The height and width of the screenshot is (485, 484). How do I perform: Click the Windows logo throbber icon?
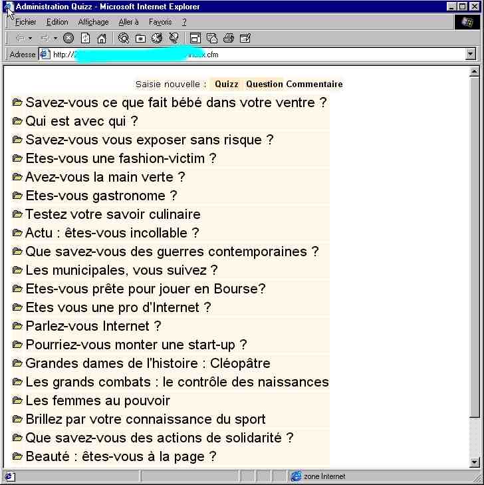(467, 22)
